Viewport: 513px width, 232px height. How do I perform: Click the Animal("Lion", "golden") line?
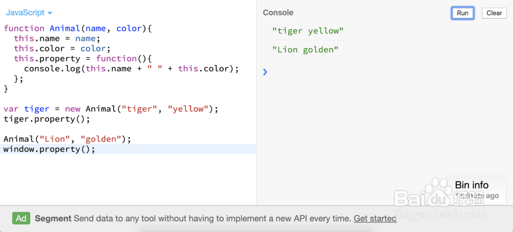point(67,139)
